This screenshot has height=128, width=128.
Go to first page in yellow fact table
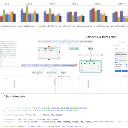point(13,91)
